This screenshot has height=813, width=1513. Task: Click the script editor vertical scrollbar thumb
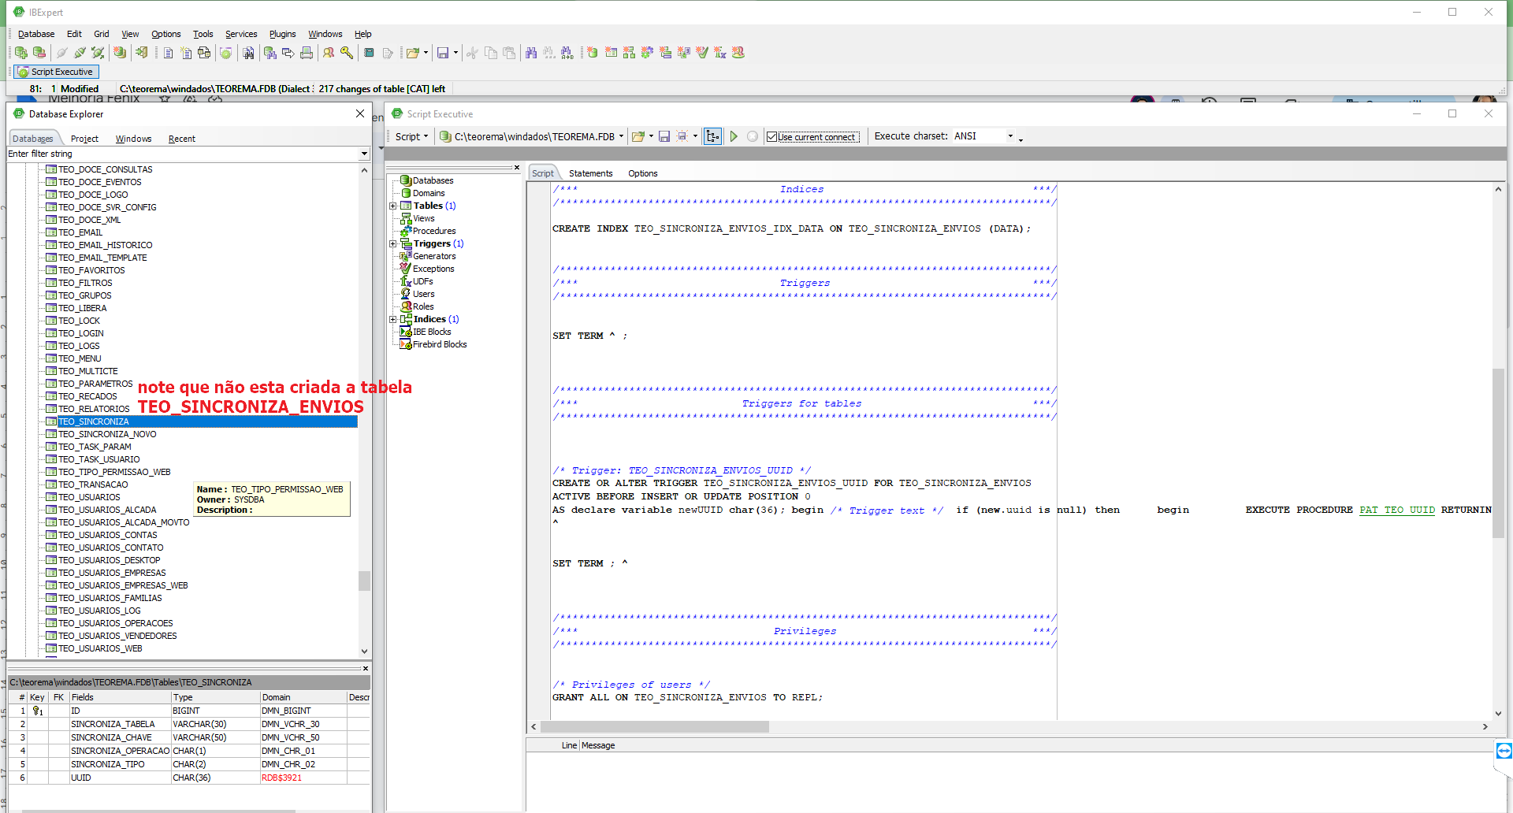1498,453
